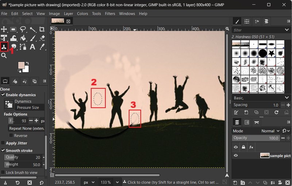Enable Lock brush to view checkbox
This screenshot has width=292, height=186.
tap(3, 172)
